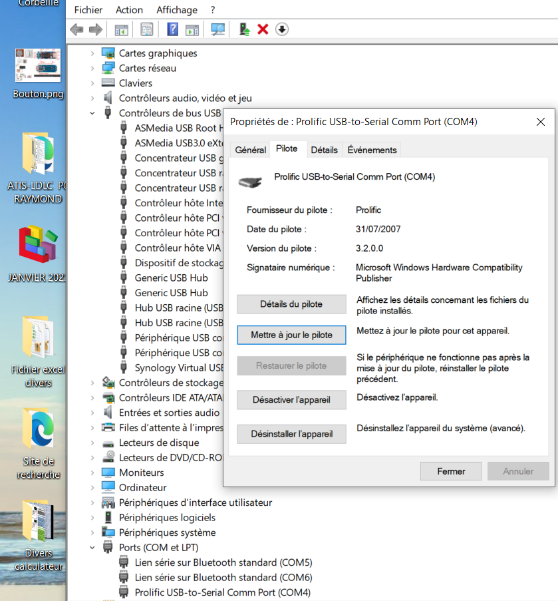The image size is (558, 601).
Task: Select the Pilote tab
Action: tap(287, 148)
